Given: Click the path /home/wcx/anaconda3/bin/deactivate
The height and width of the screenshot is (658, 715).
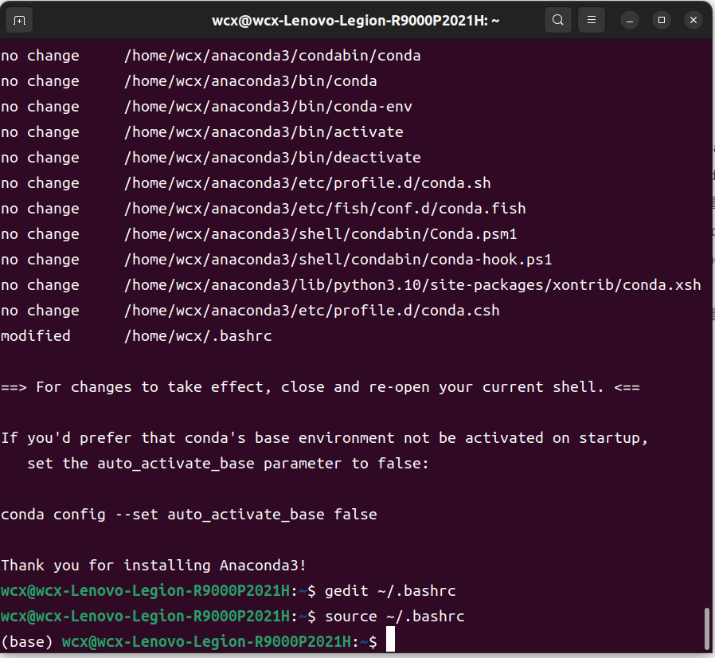Looking at the screenshot, I should [272, 158].
